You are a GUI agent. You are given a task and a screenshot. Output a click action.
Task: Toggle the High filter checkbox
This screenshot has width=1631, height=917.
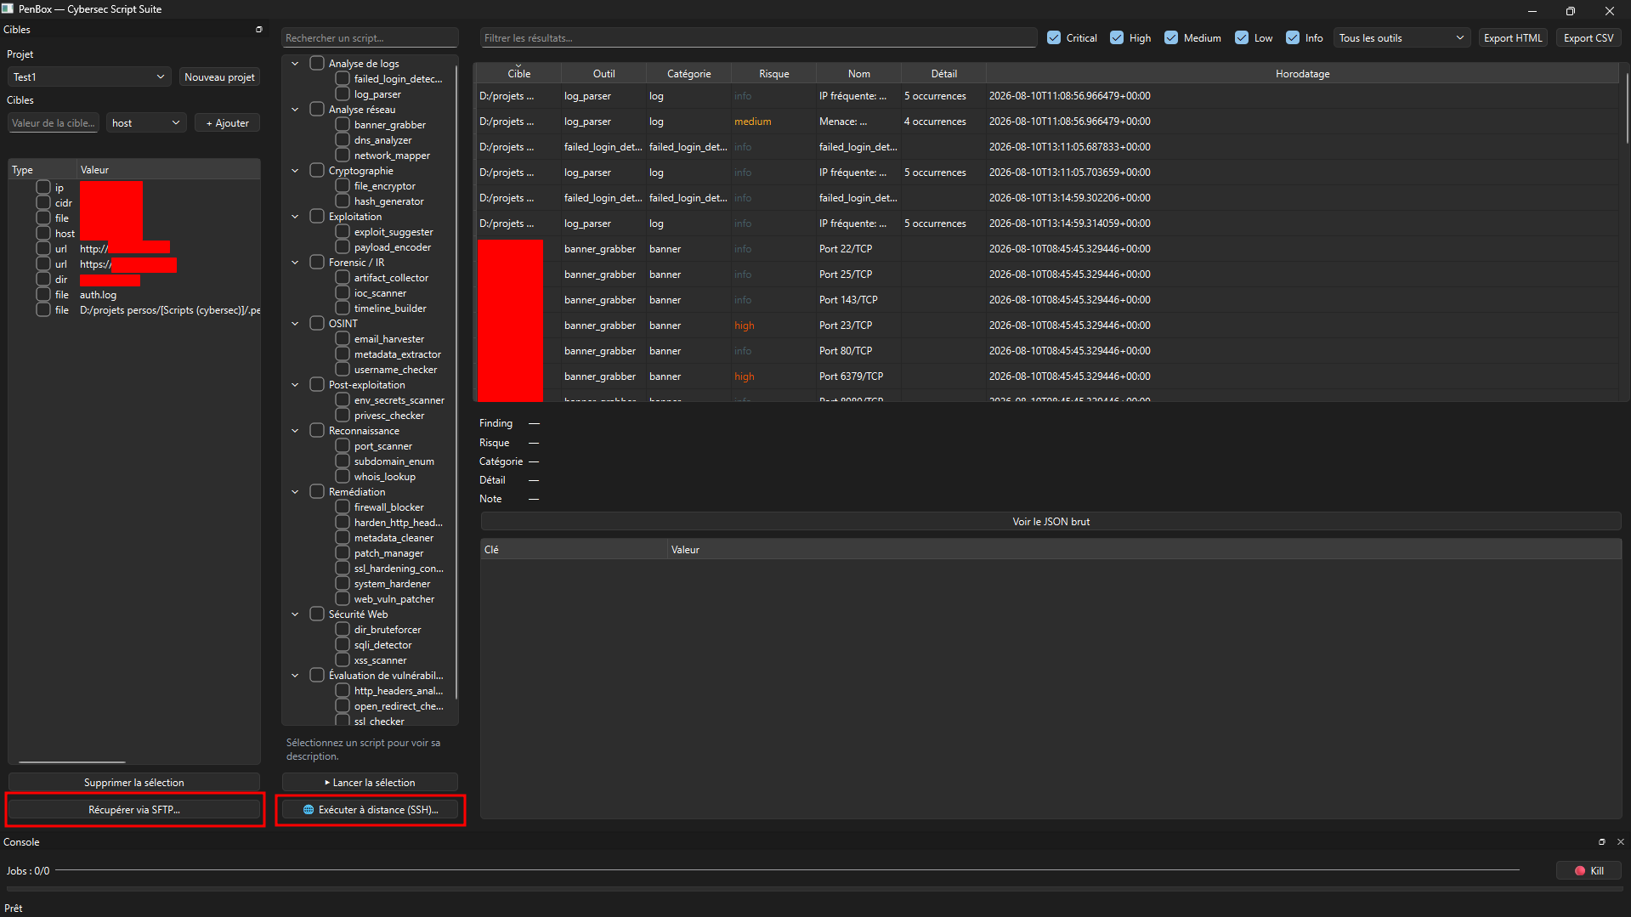1117,38
